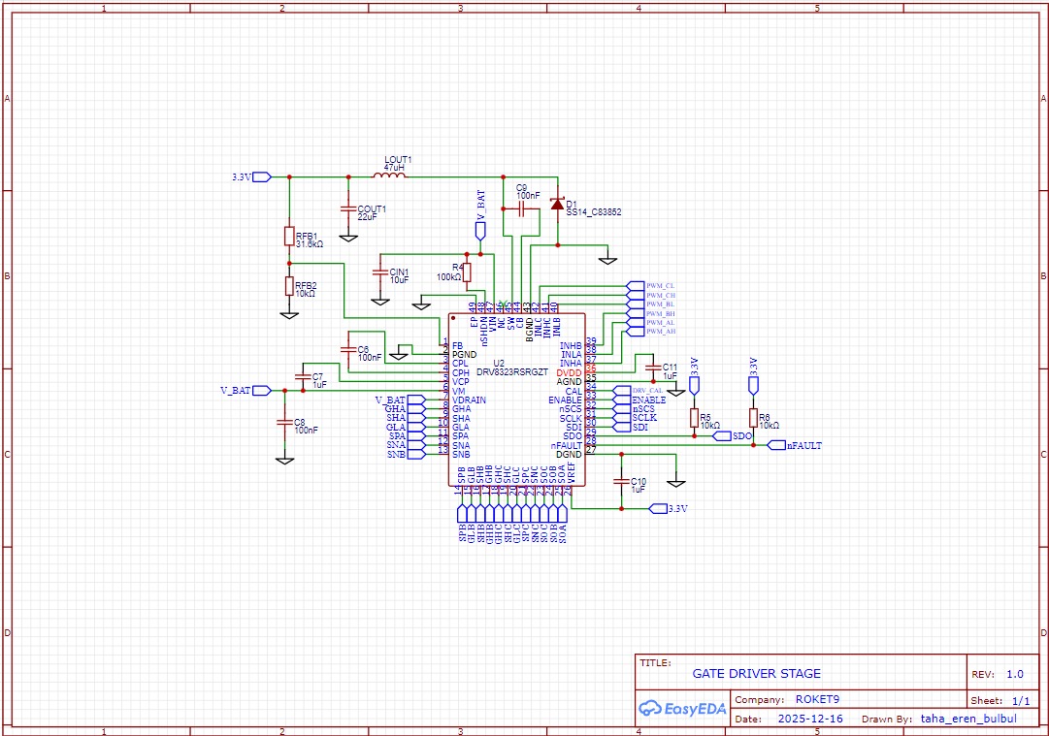Select the CIN1 10uF capacitor symbol
1049x736 pixels.
380,273
